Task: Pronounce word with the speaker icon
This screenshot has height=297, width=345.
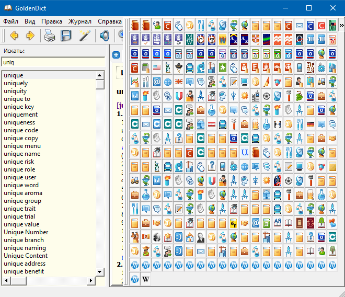Action: tap(105, 36)
